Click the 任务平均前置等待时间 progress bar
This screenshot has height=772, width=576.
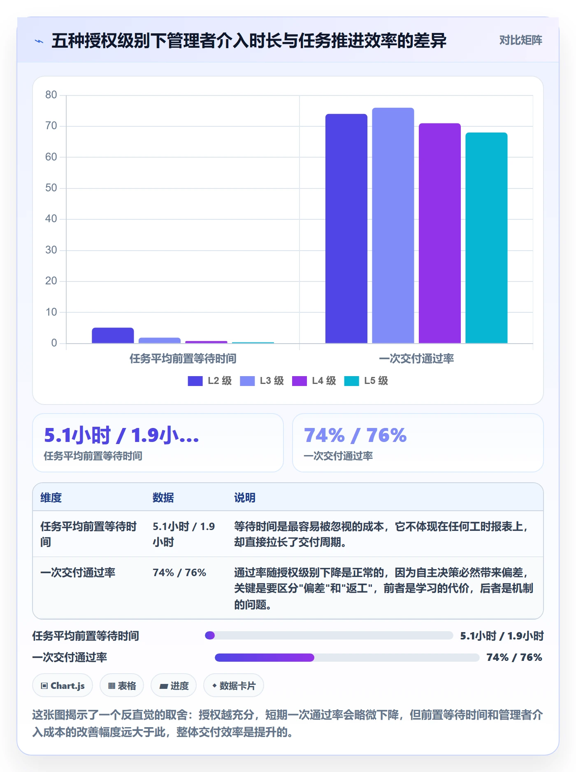pos(329,636)
